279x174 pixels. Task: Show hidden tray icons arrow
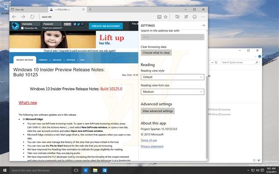pyautogui.click(x=248, y=170)
